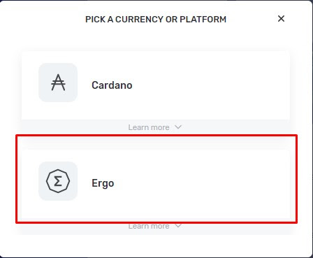Pick Cardano by clicking right of its name
Screen dimensions: 313x258
210,85
